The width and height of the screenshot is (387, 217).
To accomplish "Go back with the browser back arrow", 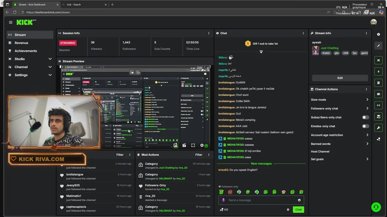I will [7, 12].
